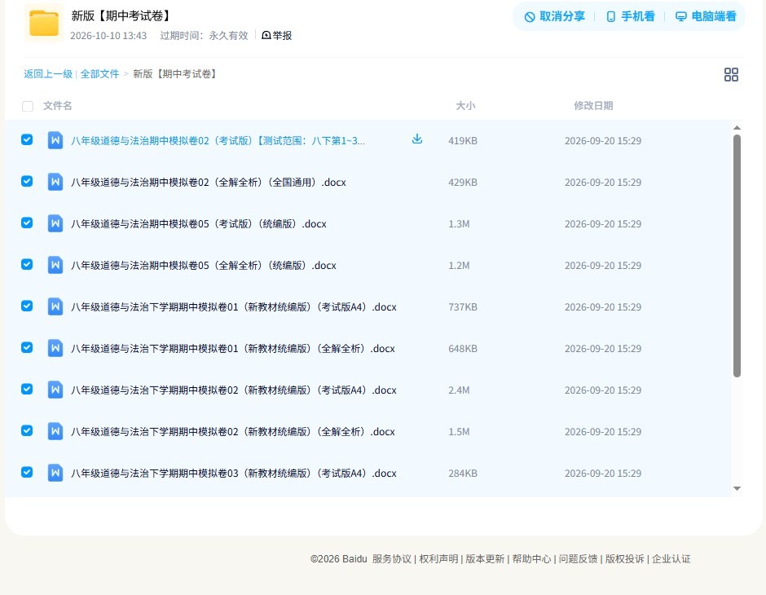The width and height of the screenshot is (766, 595).
Task: Uncheck 模拟卷05(考试版)(统编版) checkbox
Action: pyautogui.click(x=27, y=223)
